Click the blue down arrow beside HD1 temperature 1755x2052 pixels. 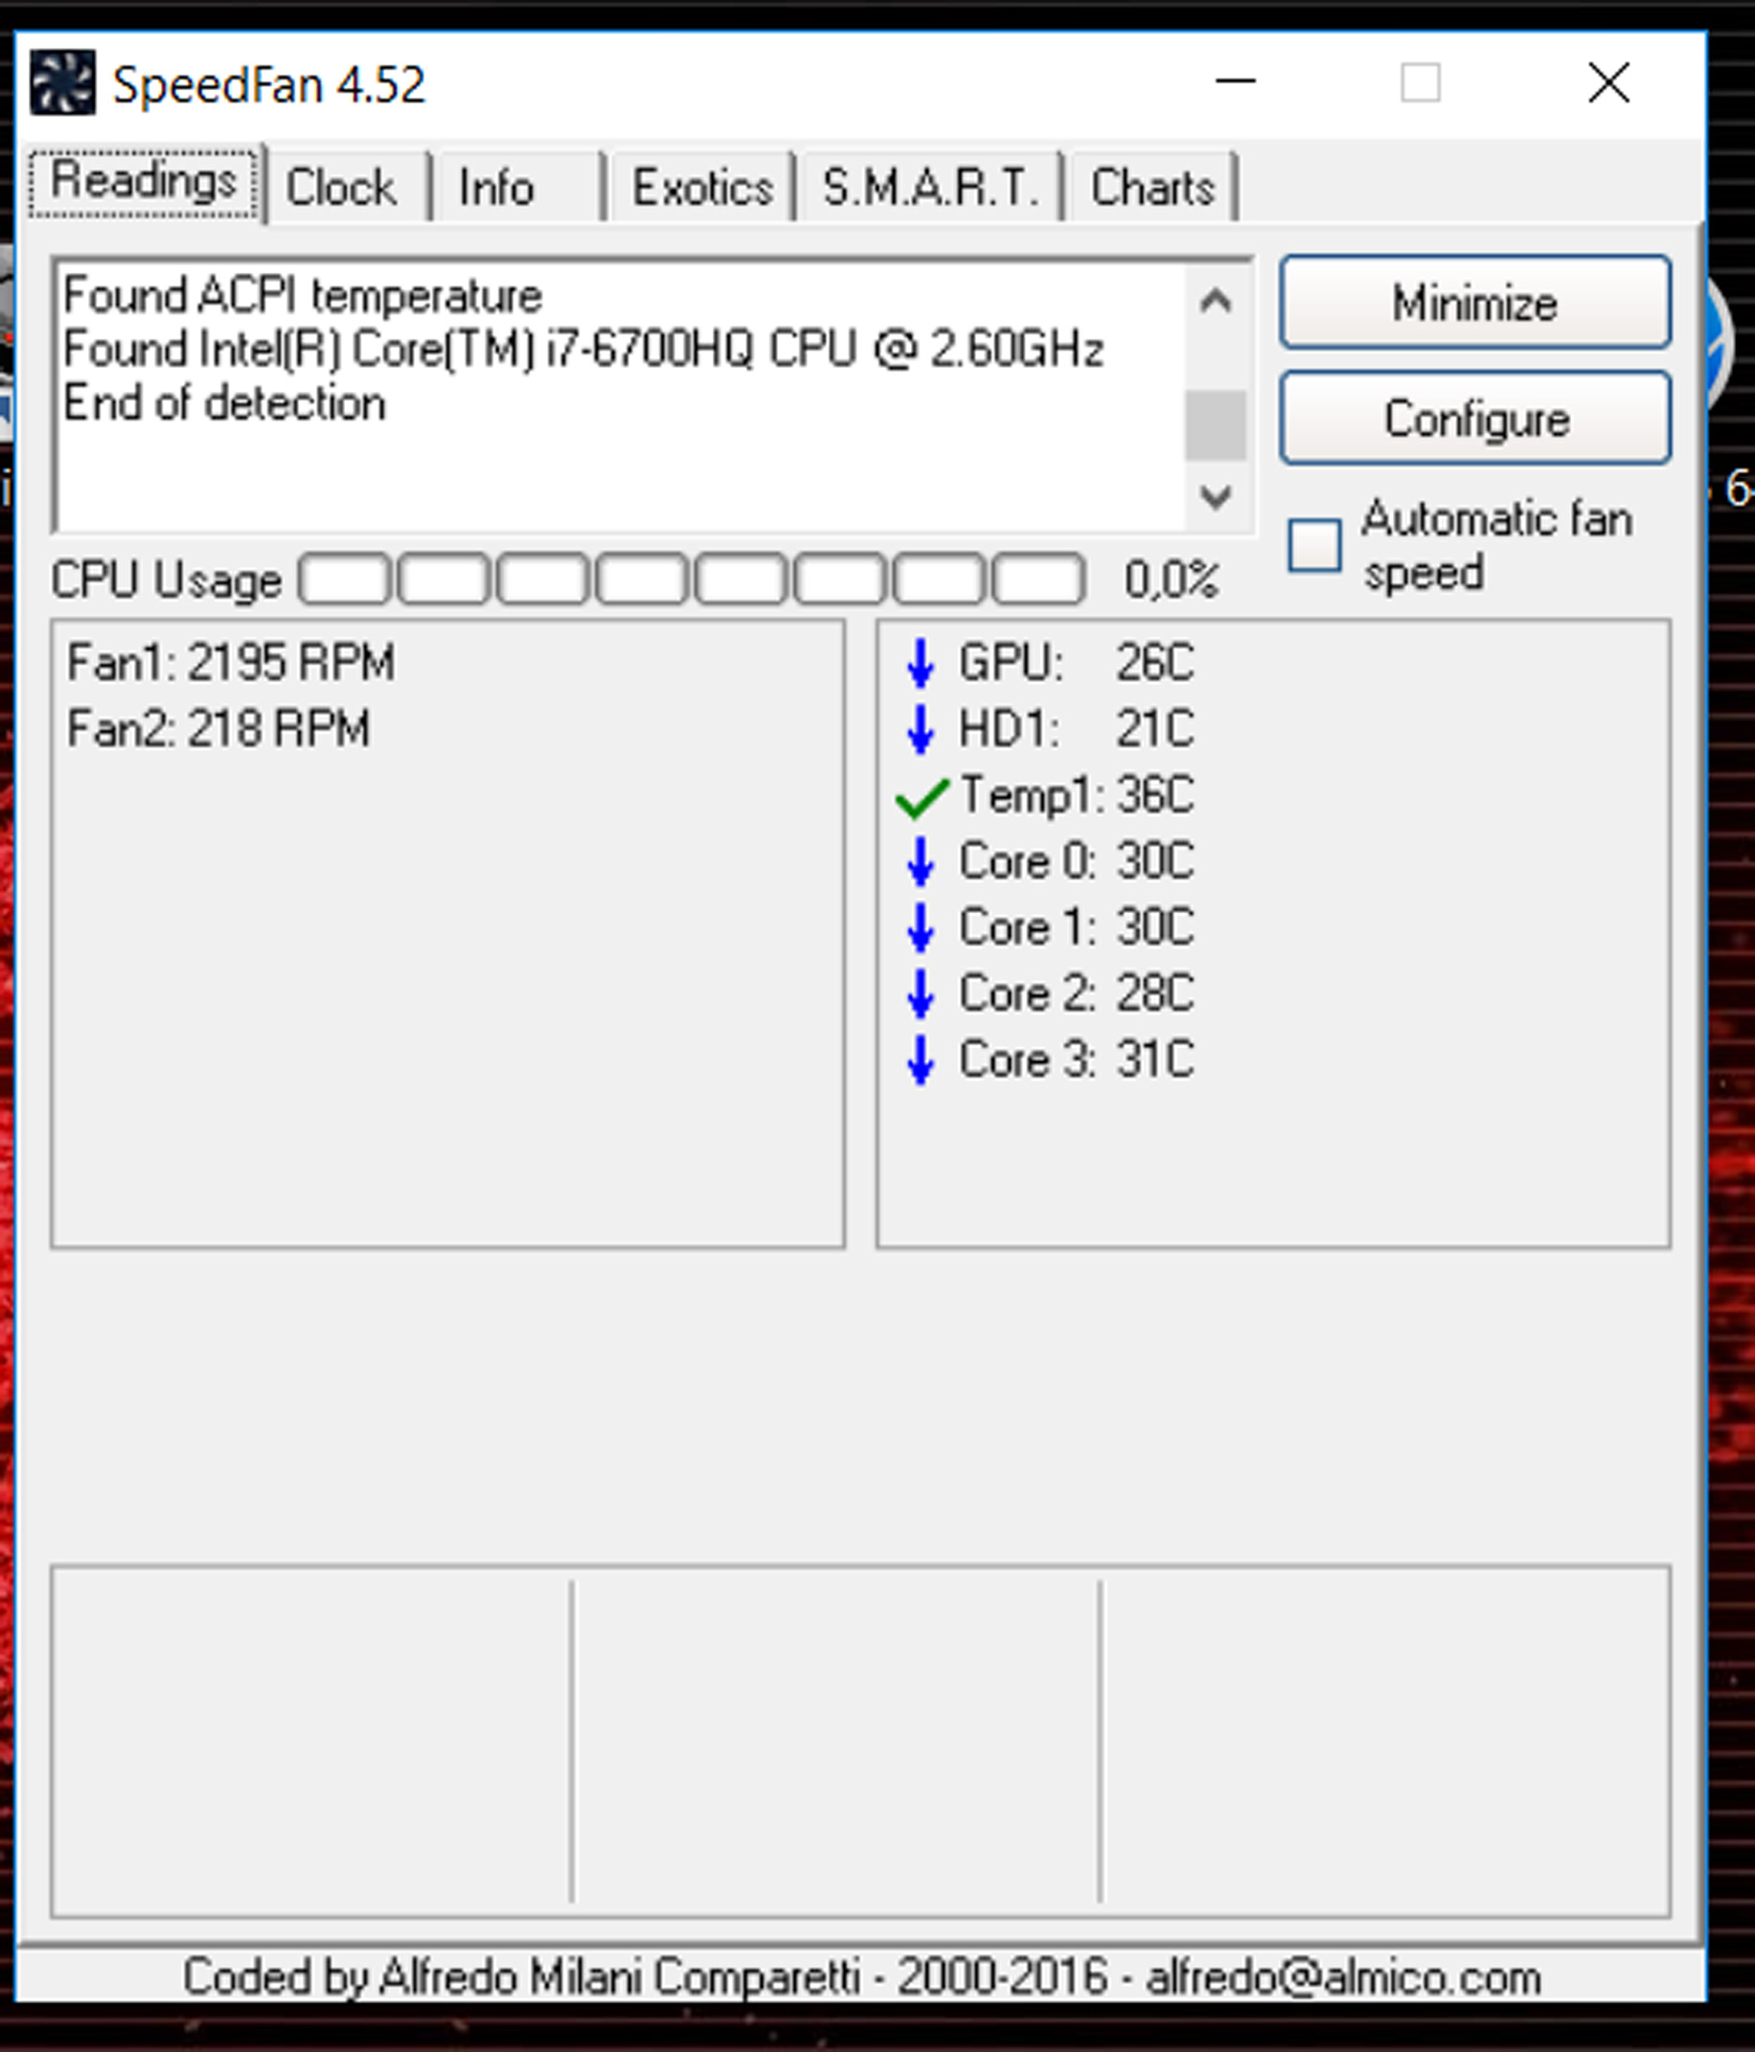point(920,729)
